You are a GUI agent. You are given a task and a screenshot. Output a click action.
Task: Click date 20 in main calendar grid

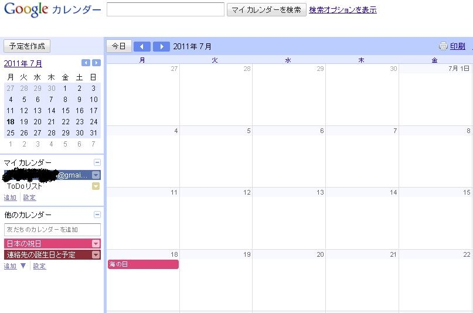(320, 254)
